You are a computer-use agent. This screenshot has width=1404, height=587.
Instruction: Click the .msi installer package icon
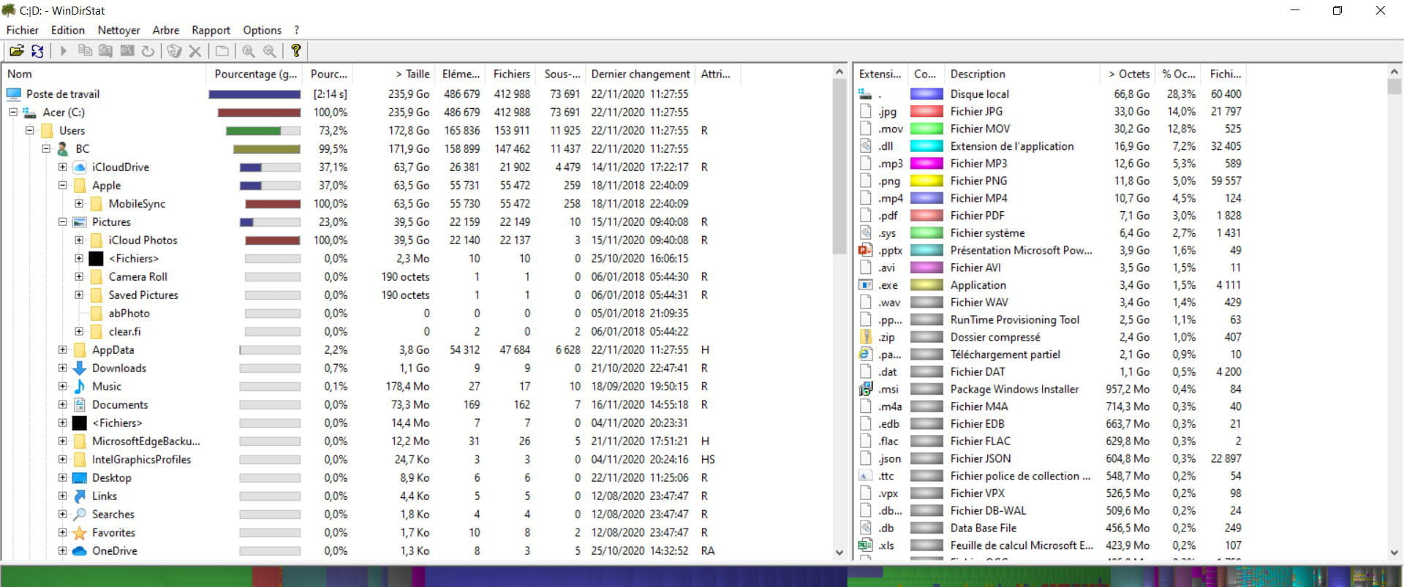866,389
